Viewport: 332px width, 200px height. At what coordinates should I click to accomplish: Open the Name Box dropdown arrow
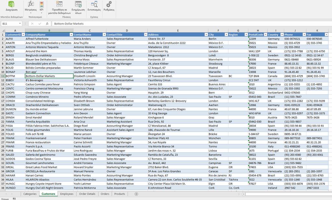coord(20,24)
